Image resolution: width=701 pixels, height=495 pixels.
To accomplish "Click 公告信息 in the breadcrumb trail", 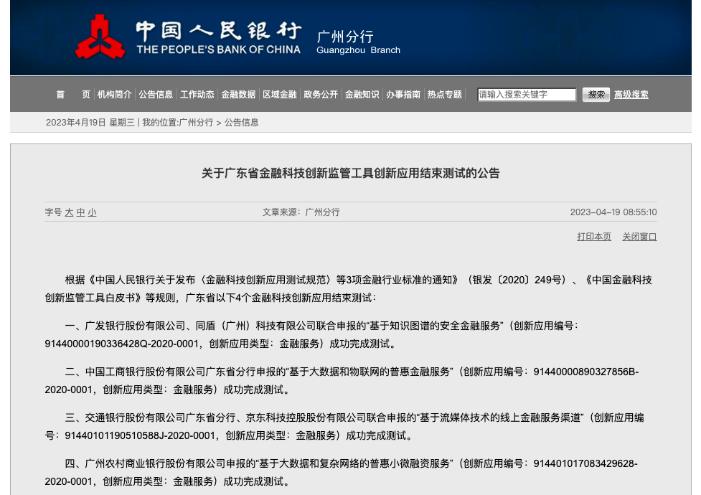I will click(x=242, y=123).
